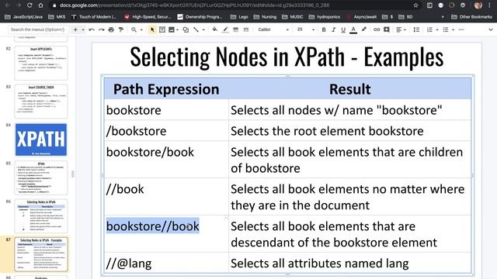Click the numbered list icon
This screenshot has height=279, width=497.
[429, 29]
